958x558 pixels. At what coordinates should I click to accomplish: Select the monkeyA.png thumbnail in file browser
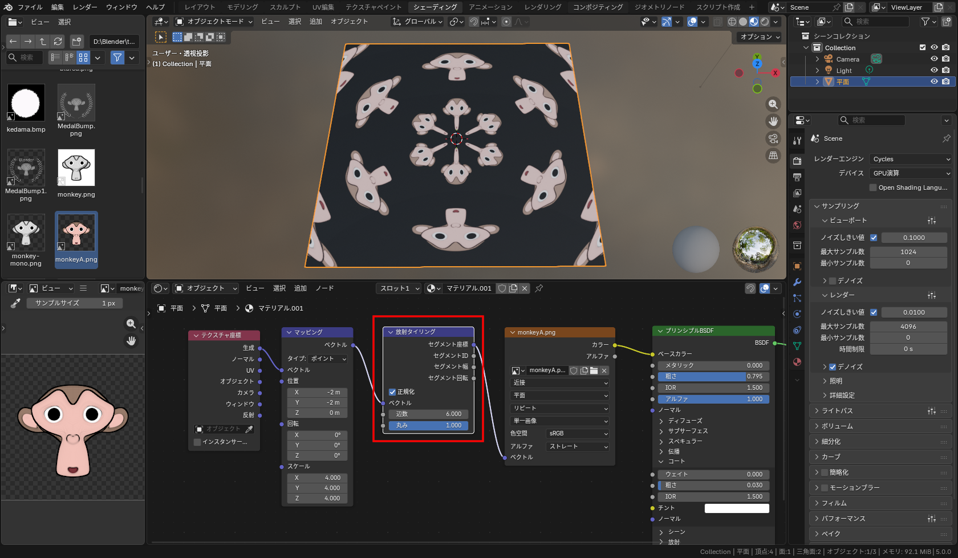pos(76,239)
